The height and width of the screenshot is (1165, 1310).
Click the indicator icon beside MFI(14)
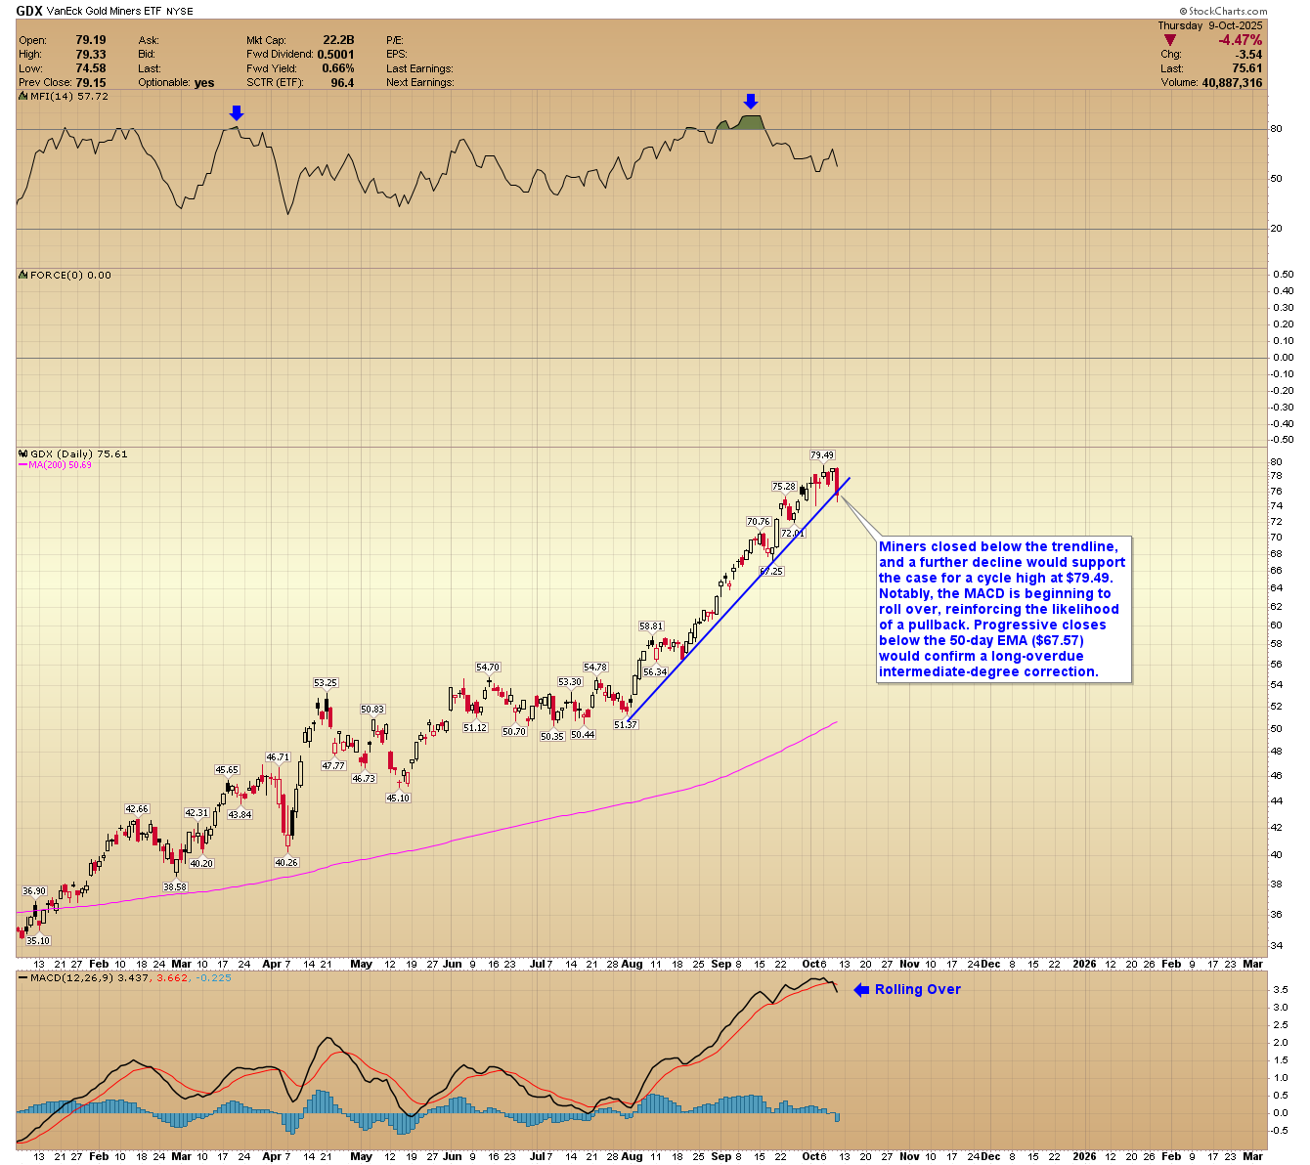(x=23, y=97)
